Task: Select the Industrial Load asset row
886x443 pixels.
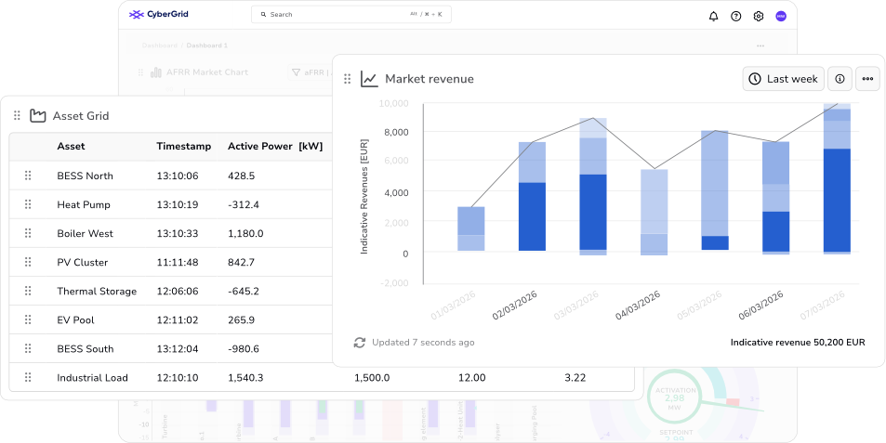Action: click(322, 378)
